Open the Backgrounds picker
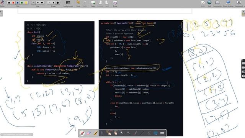Screen dimensions: 245x138 [x=68, y=3]
